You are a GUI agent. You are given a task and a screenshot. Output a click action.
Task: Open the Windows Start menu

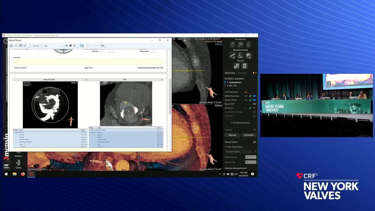[x=6, y=174]
